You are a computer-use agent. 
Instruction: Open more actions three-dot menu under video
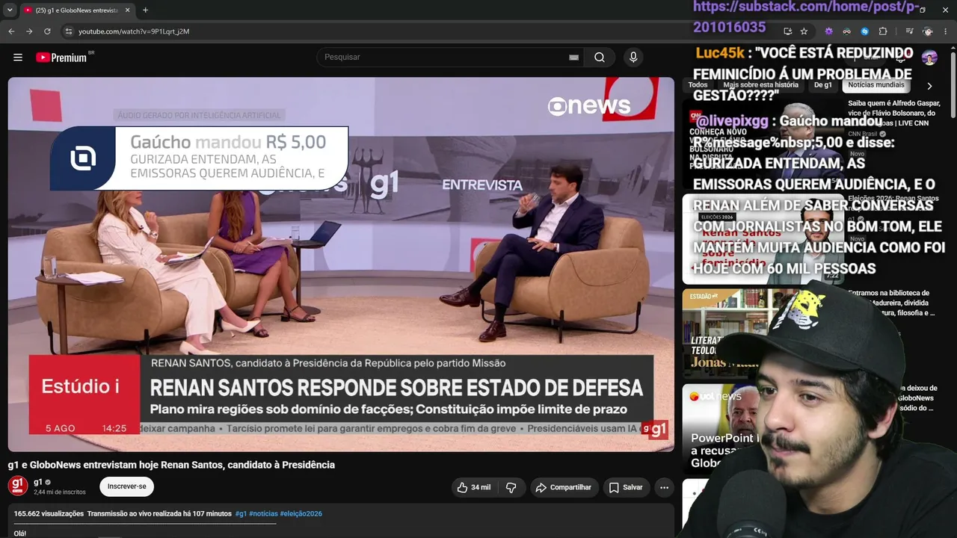[x=664, y=487]
